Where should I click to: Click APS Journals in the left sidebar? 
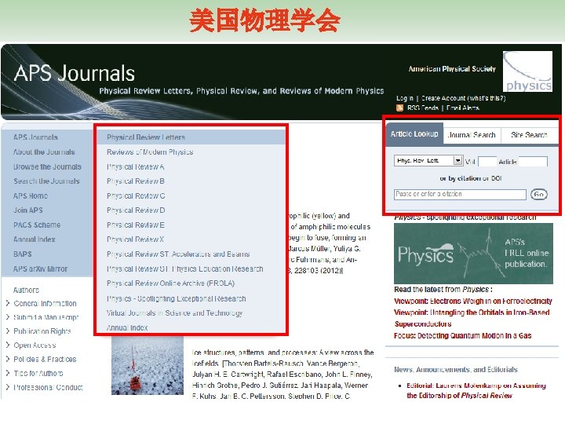coord(35,137)
